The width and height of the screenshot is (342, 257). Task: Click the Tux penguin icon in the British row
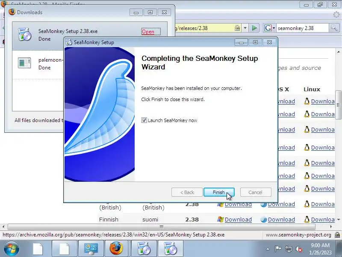[x=307, y=204]
